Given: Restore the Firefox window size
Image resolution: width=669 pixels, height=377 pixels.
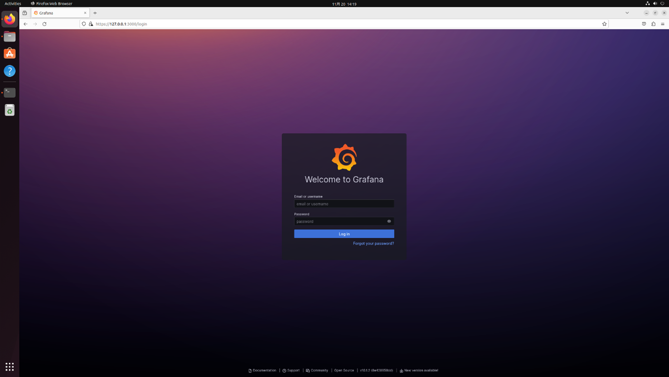Looking at the screenshot, I should (655, 13).
